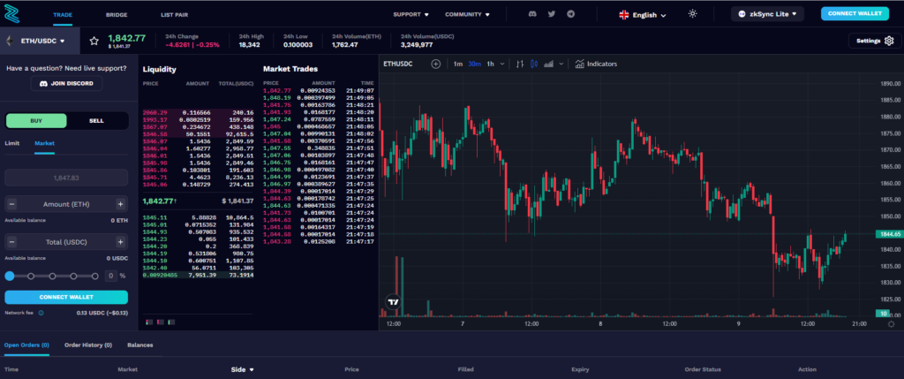The height and width of the screenshot is (379, 904).
Task: Open the Telegram icon link
Action: coord(571,14)
